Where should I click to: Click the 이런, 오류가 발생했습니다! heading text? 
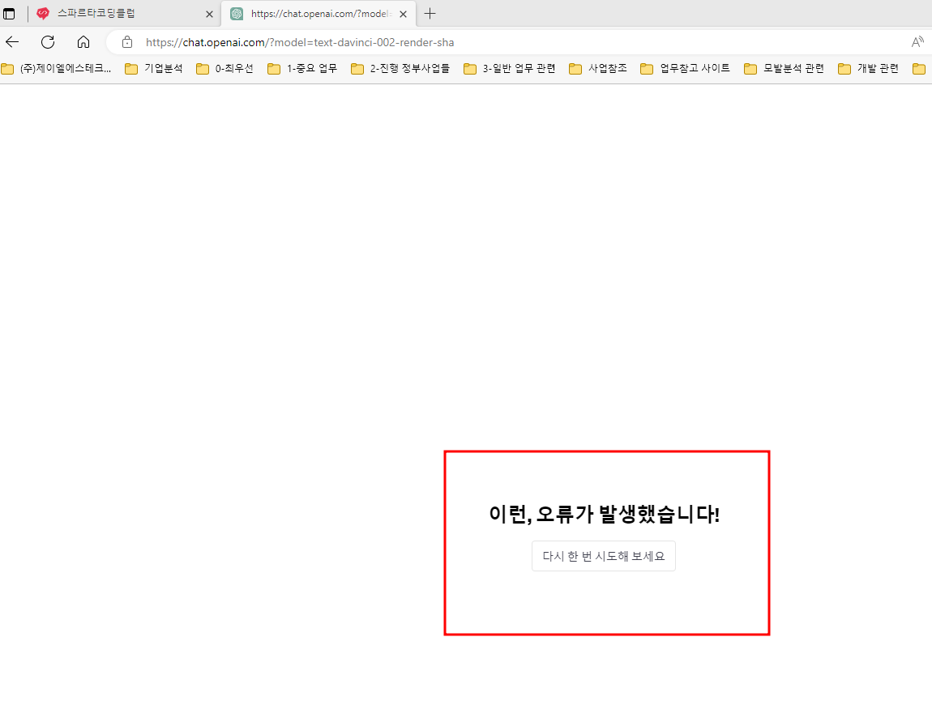604,514
